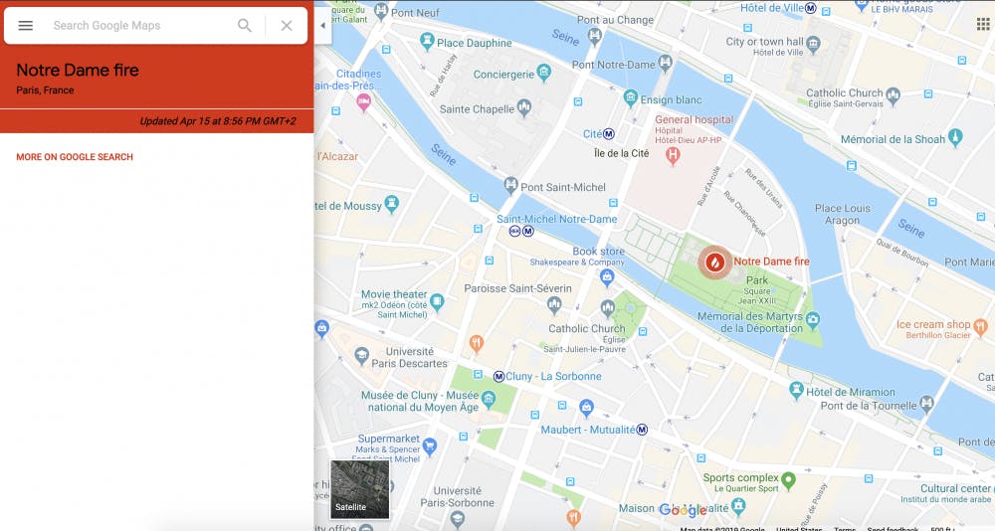Click the Updated Apr 15 timestamp text
The height and width of the screenshot is (531, 995).
click(x=218, y=121)
